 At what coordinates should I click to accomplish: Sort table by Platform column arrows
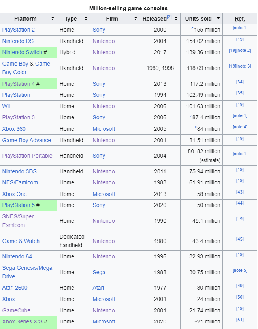(x=53, y=19)
